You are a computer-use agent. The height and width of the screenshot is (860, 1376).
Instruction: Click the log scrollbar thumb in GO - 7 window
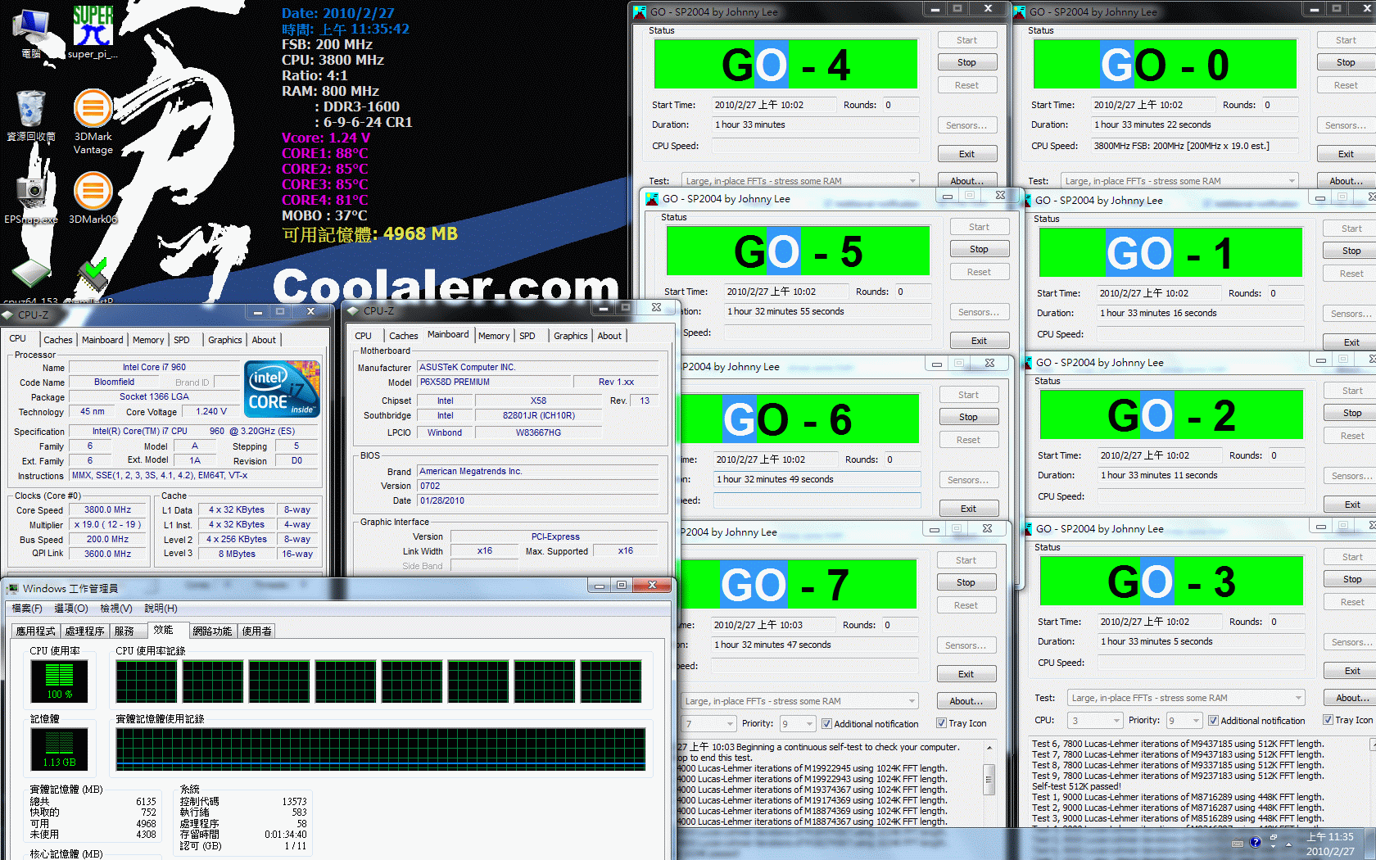[989, 779]
